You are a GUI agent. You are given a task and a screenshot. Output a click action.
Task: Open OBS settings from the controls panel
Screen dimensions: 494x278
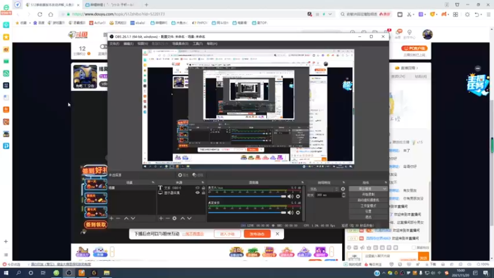point(368,211)
